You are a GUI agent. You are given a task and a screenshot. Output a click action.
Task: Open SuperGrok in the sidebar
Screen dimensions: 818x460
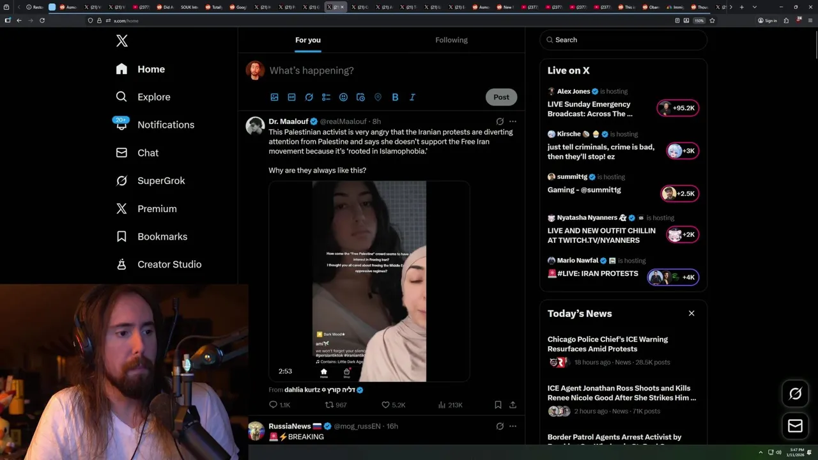tap(151, 181)
